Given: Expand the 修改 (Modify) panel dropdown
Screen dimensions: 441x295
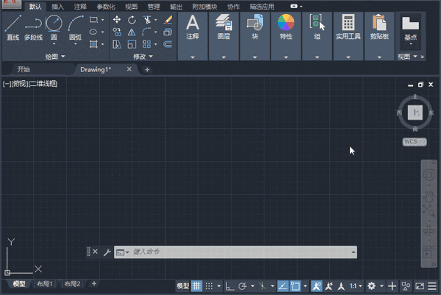Looking at the screenshot, I should click(x=143, y=56).
